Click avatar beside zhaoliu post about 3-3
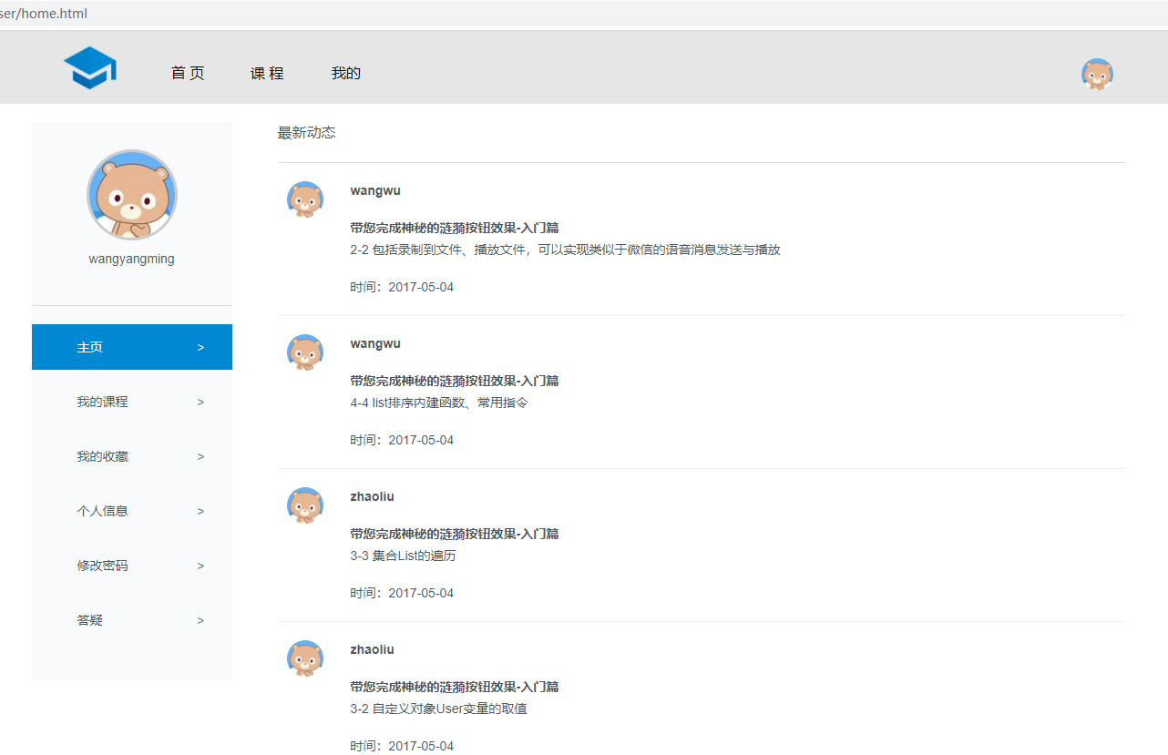This screenshot has width=1168, height=755. [x=305, y=505]
